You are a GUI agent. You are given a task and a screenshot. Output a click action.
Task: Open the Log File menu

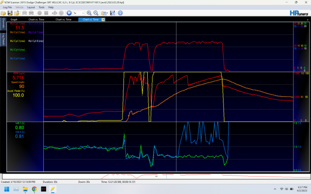(7, 7)
